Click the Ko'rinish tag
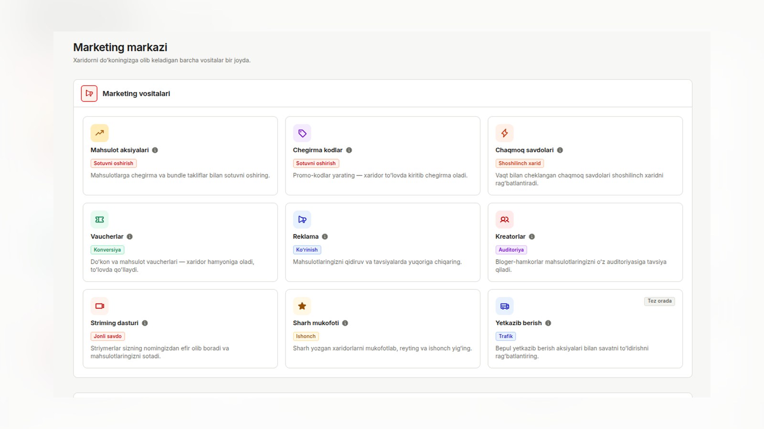 pyautogui.click(x=307, y=250)
